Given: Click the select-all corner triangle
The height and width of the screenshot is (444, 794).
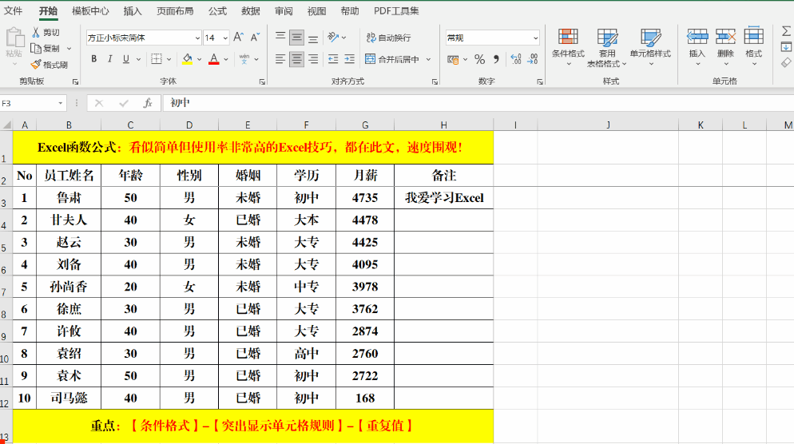Looking at the screenshot, I should click(x=6, y=125).
